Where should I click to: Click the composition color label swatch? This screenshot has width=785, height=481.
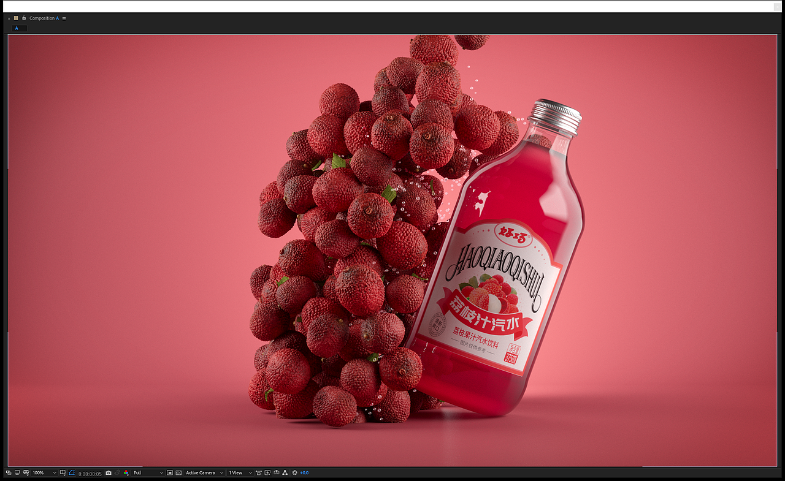16,18
